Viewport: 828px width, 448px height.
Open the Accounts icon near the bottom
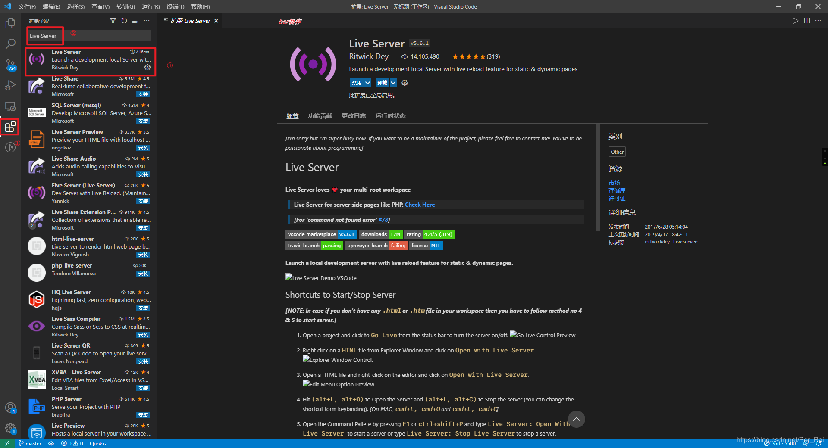10,408
